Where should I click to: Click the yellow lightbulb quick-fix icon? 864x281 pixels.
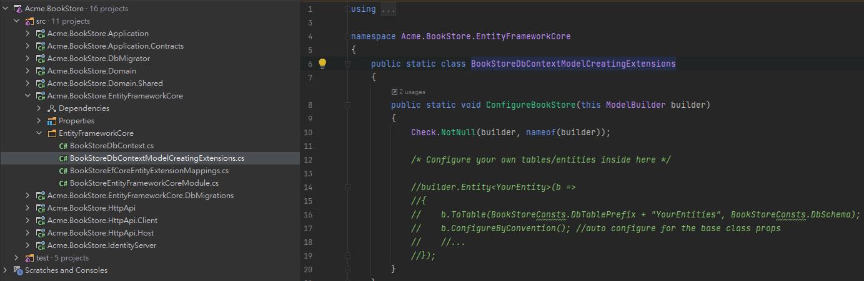point(322,64)
